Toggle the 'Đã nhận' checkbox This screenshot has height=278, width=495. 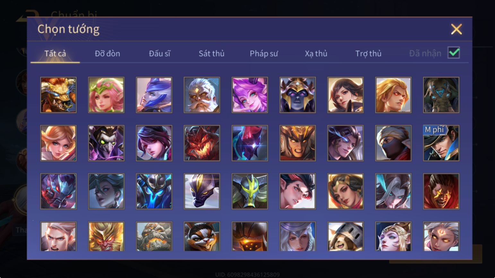(x=454, y=53)
